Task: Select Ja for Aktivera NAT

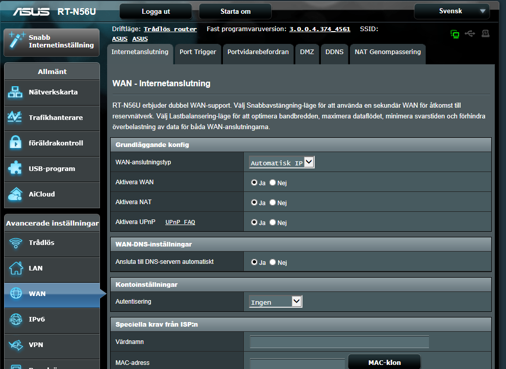Action: point(254,203)
